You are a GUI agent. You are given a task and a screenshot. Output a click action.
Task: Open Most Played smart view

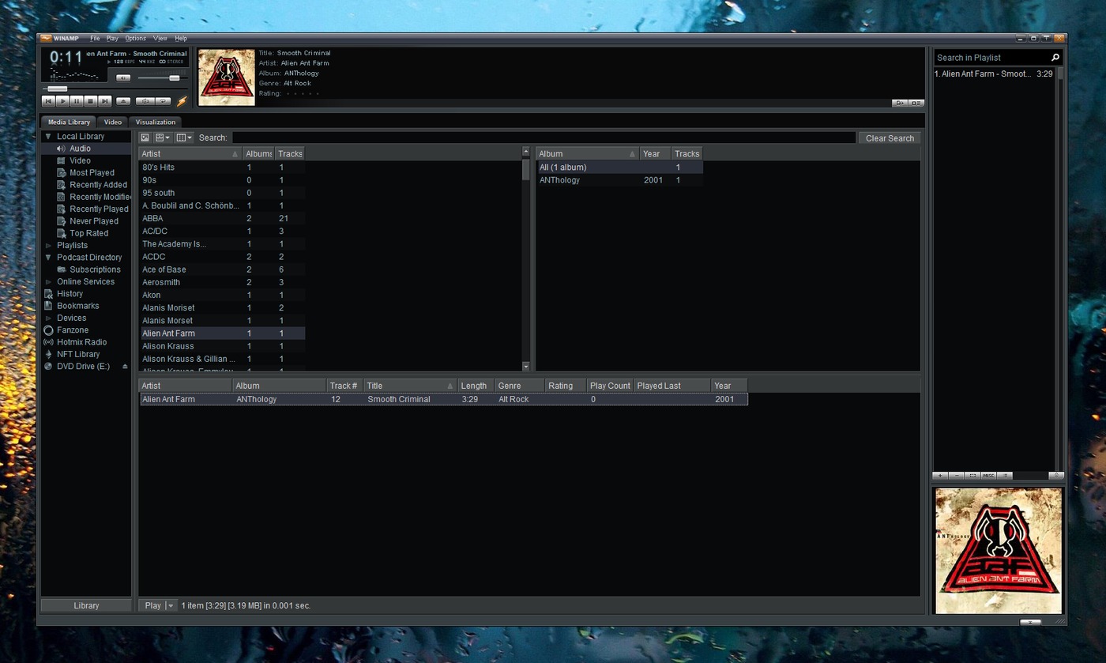tap(92, 172)
